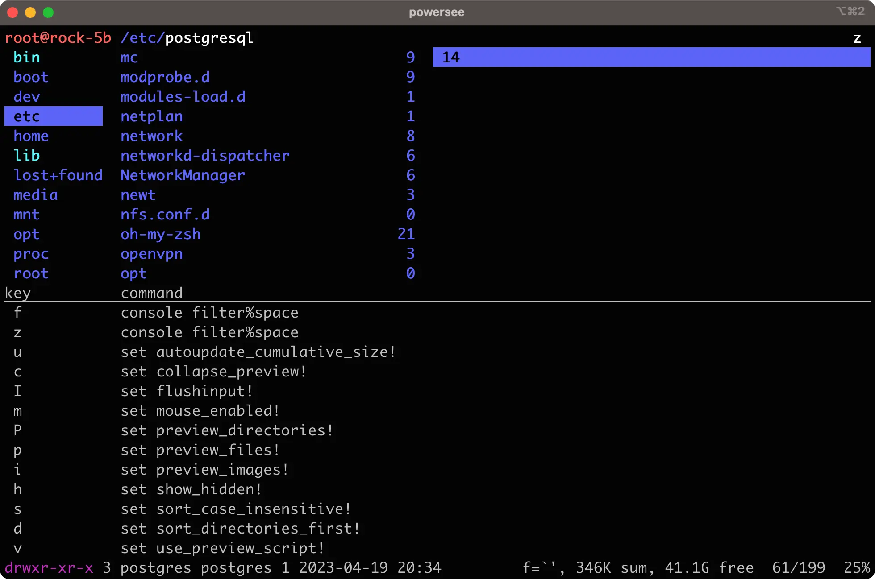This screenshot has height=579, width=875.
Task: Select the lost+found directory
Action: (58, 175)
